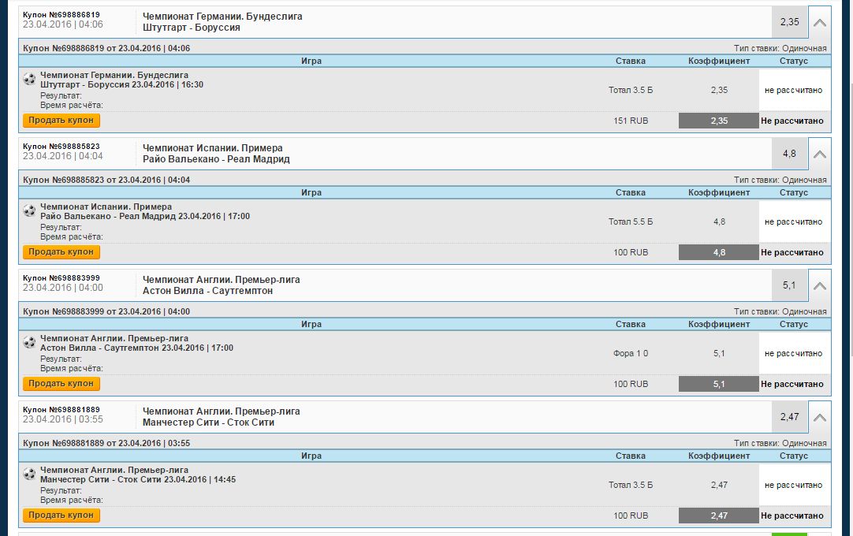Click the 2,35 odds box in Штутгарт header

click(x=789, y=22)
